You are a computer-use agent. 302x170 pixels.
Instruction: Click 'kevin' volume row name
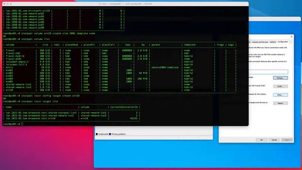pyautogui.click(x=9, y=68)
